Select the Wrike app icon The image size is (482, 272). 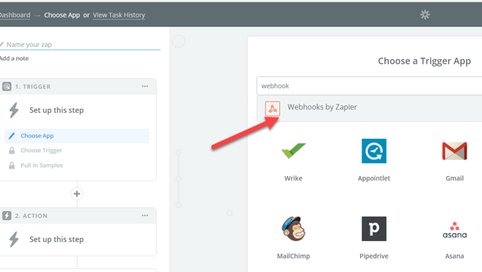point(294,151)
